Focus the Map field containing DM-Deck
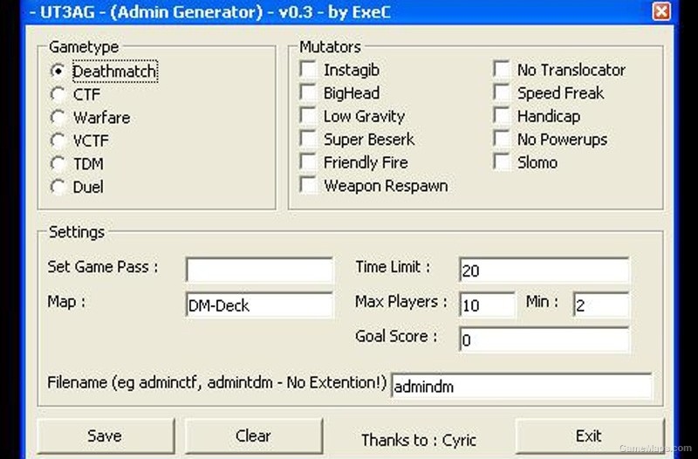The height and width of the screenshot is (459, 698). [x=259, y=305]
